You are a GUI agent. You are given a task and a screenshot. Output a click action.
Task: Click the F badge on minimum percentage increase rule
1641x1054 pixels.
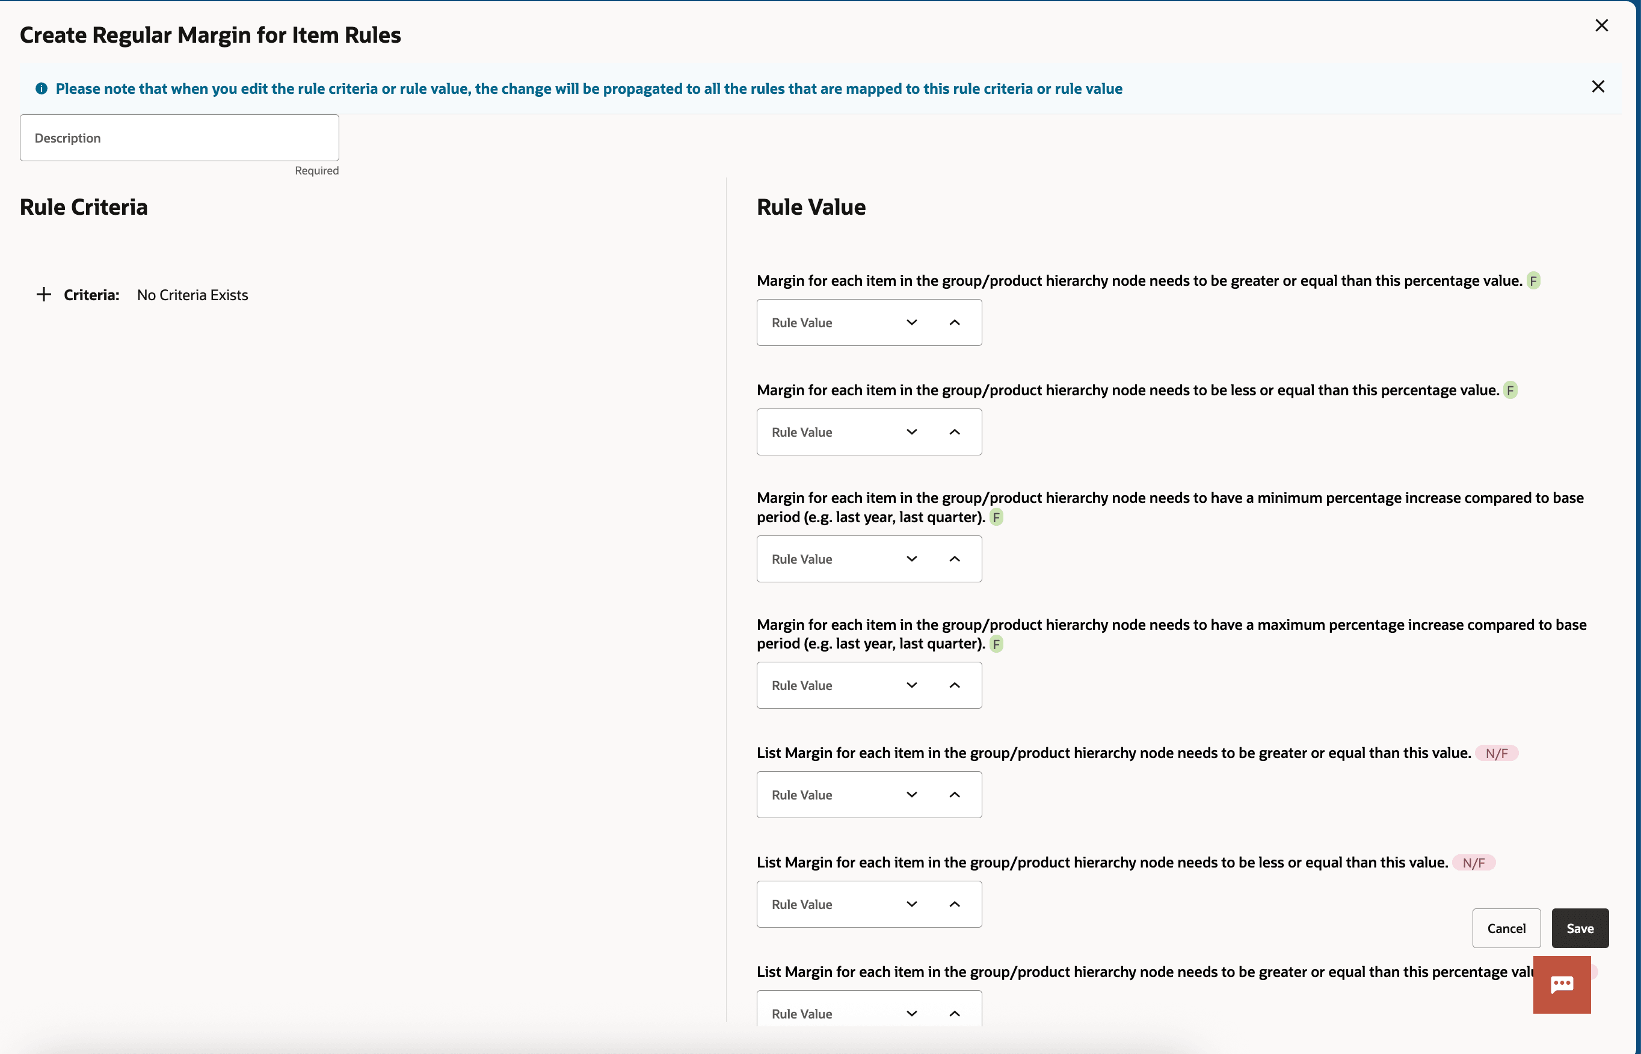coord(996,517)
